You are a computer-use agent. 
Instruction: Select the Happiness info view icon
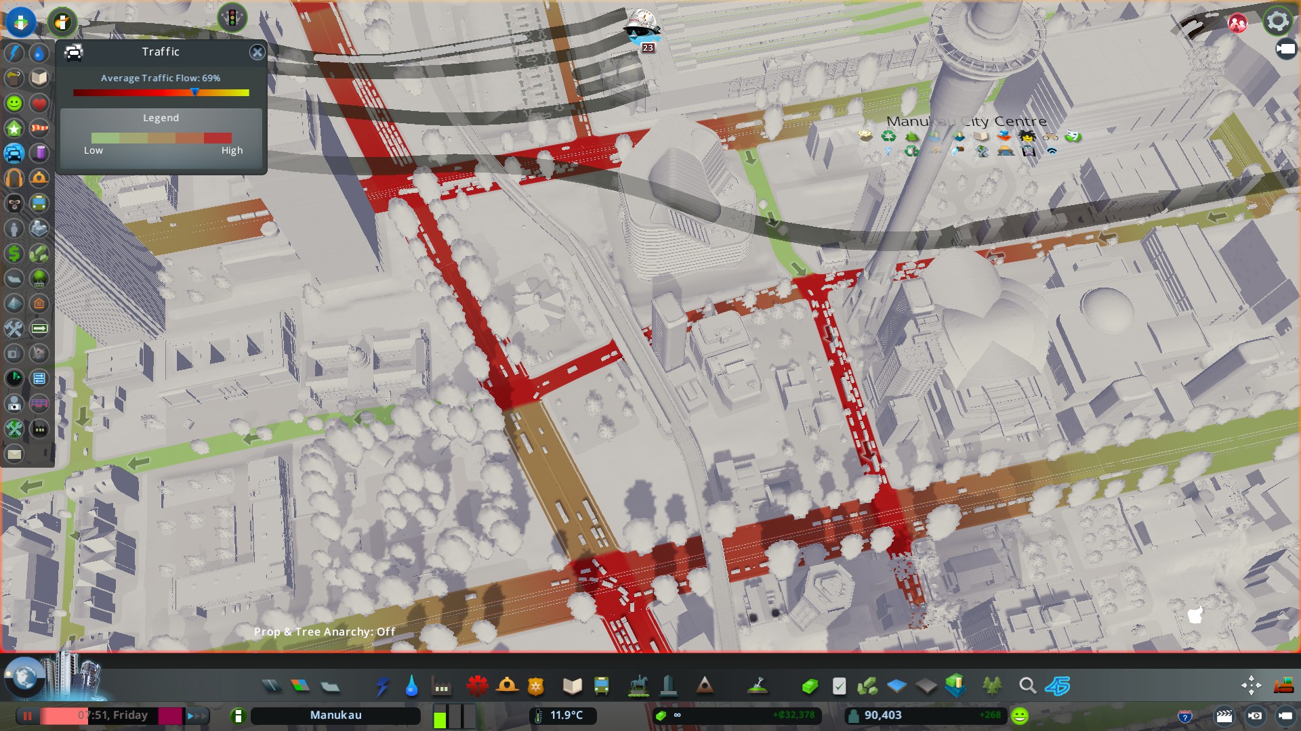[14, 103]
